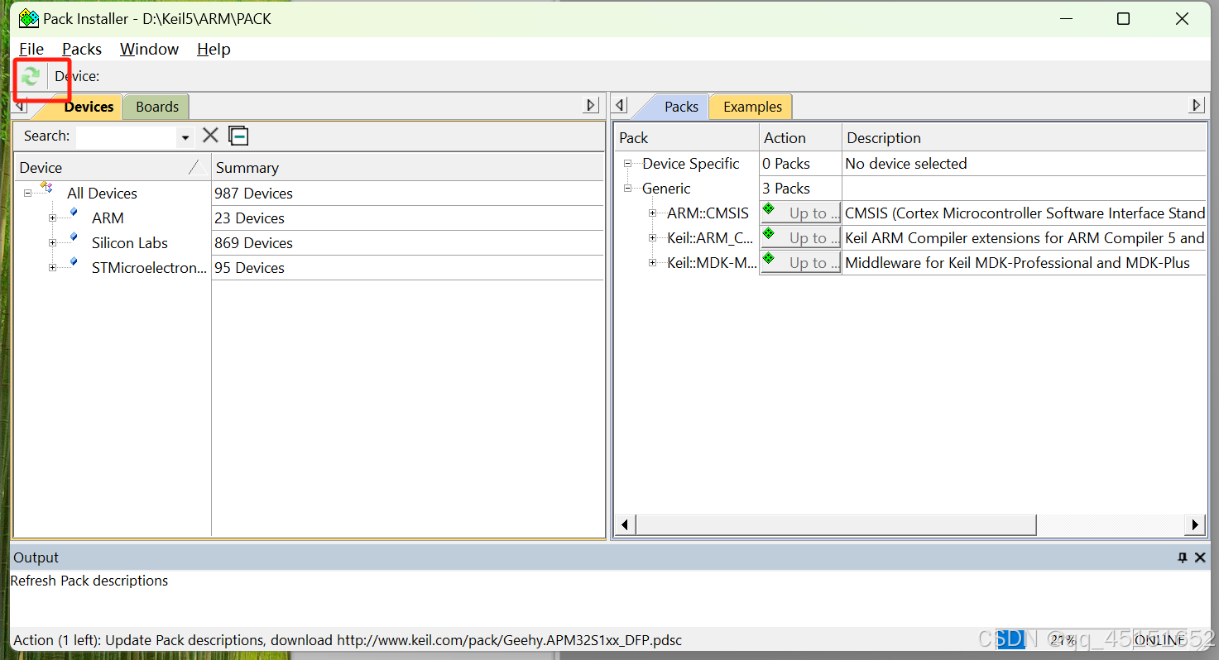The image size is (1219, 660).
Task: Open the Help menu
Action: pos(214,49)
